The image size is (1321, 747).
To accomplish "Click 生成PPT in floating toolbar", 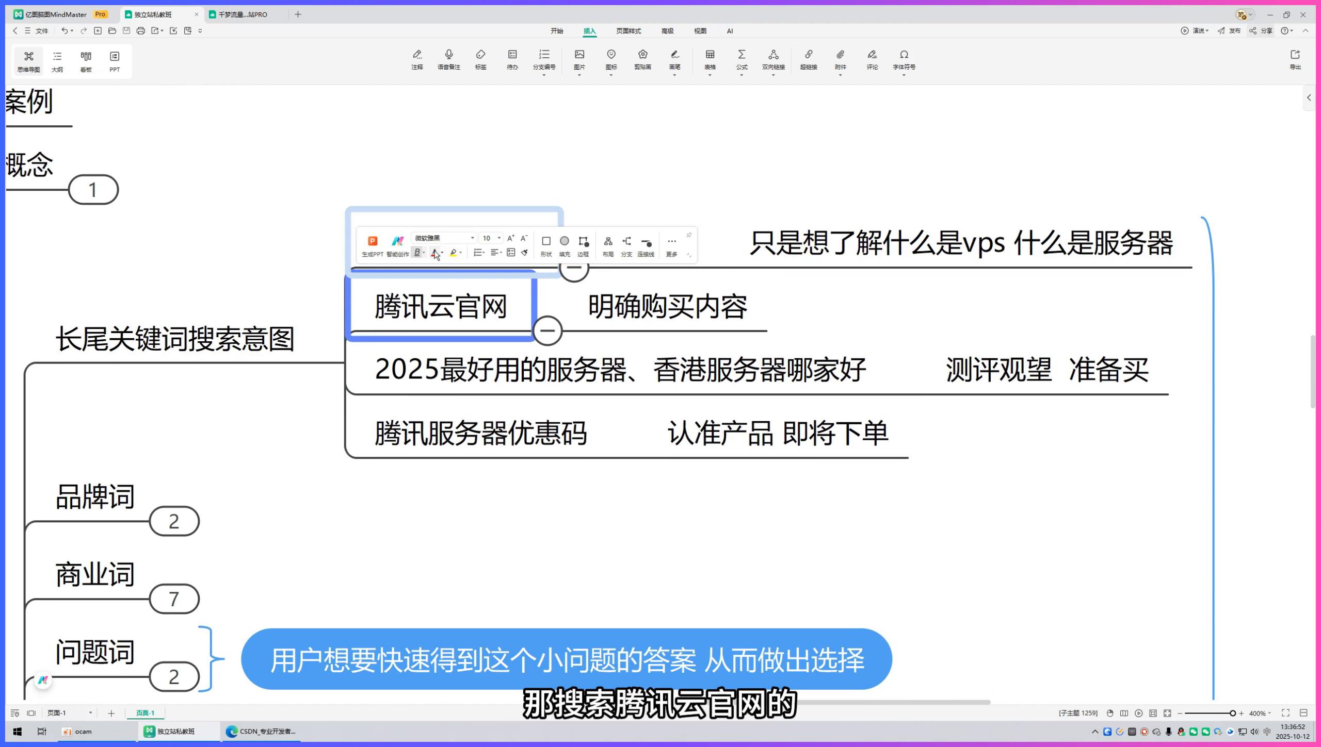I will (x=372, y=246).
